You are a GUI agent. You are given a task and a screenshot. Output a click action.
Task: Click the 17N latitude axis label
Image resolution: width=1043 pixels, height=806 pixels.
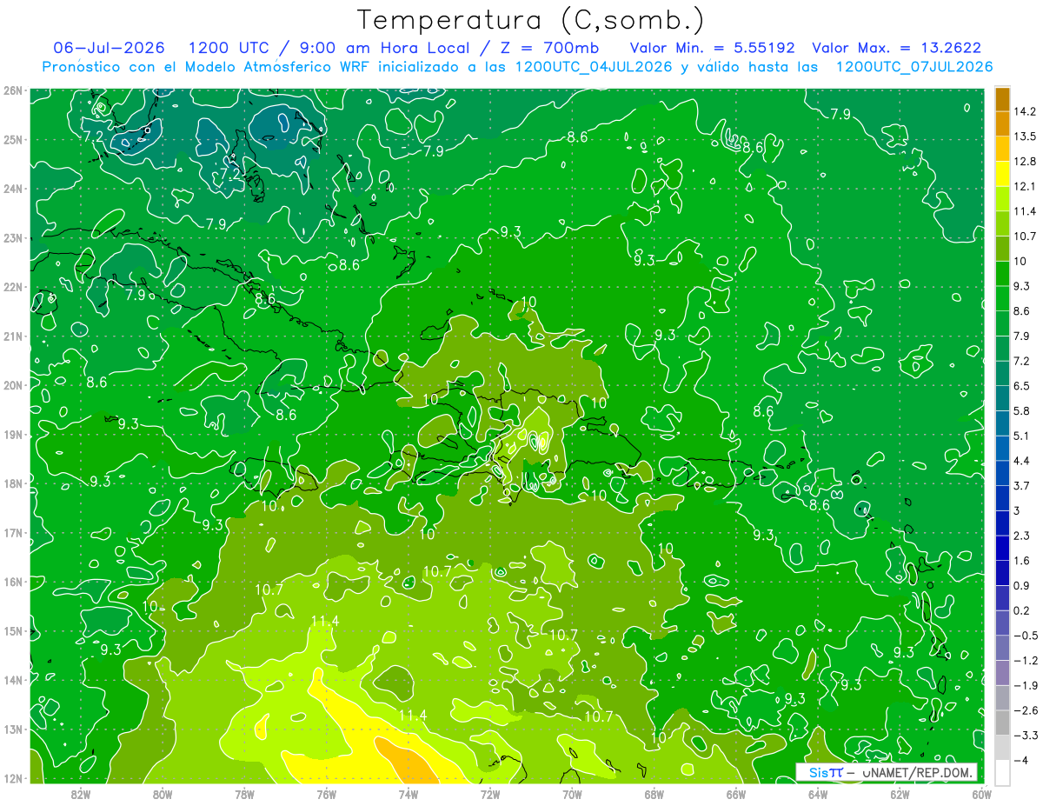click(13, 533)
